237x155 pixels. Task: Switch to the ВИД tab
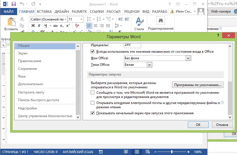coord(146,11)
